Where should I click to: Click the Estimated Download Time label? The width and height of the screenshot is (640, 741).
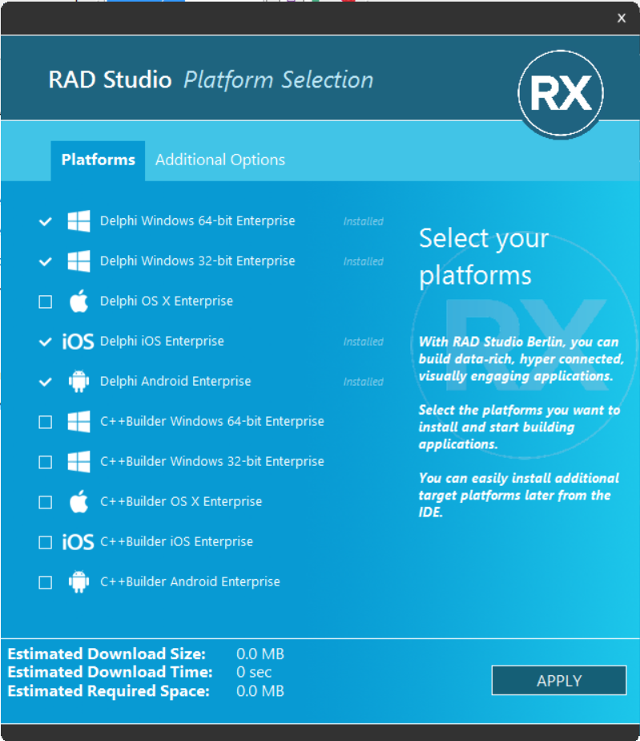[x=110, y=672]
